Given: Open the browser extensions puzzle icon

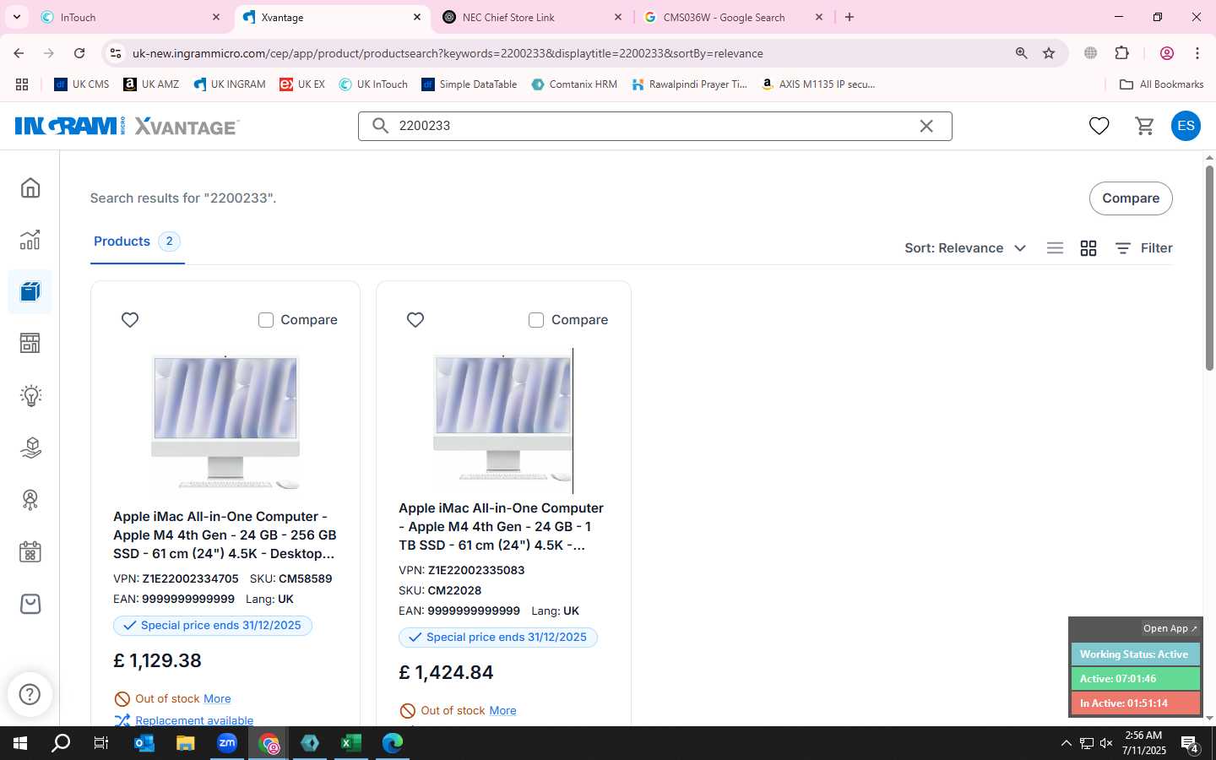Looking at the screenshot, I should pos(1121,53).
